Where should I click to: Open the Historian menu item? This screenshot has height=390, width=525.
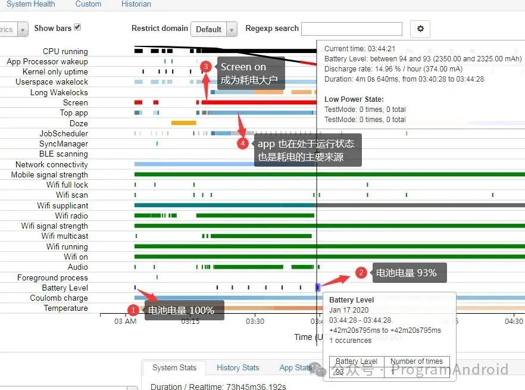[136, 4]
